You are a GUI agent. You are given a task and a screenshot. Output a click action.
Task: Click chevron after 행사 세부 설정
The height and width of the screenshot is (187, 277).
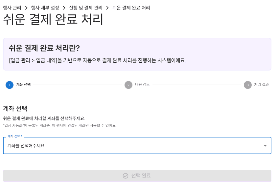pos(64,8)
